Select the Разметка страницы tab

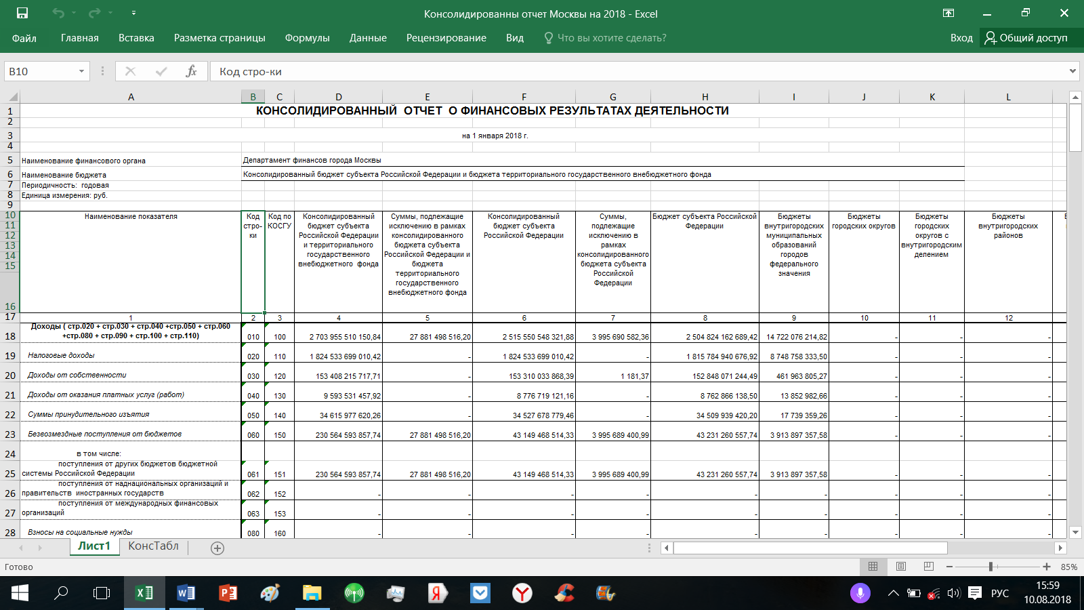220,38
